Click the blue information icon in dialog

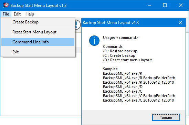tap(94, 41)
